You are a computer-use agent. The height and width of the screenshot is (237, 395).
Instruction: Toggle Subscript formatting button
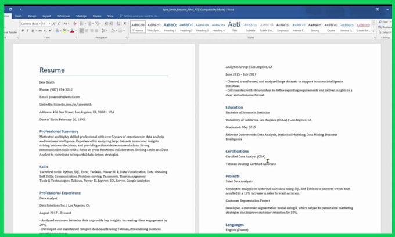tap(45, 31)
